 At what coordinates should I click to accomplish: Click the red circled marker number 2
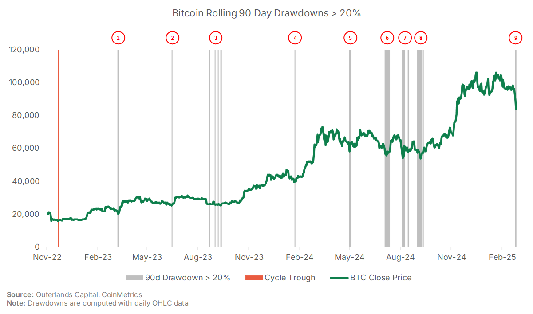(x=172, y=38)
